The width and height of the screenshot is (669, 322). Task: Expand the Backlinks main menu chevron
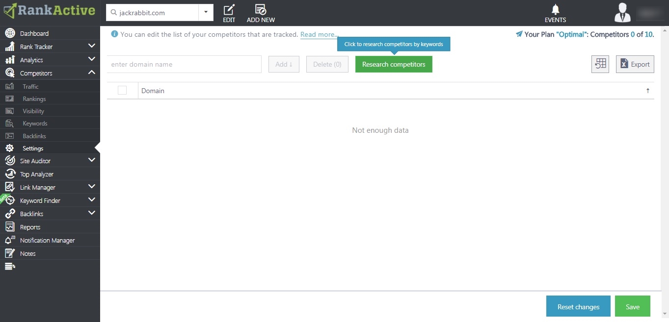tap(91, 213)
